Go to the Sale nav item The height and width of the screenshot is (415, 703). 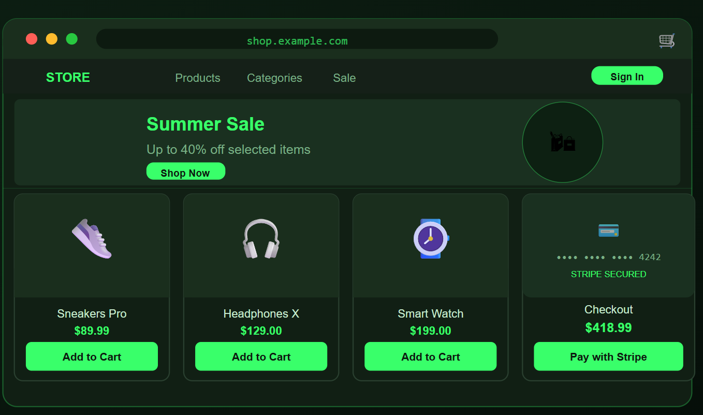coord(344,78)
